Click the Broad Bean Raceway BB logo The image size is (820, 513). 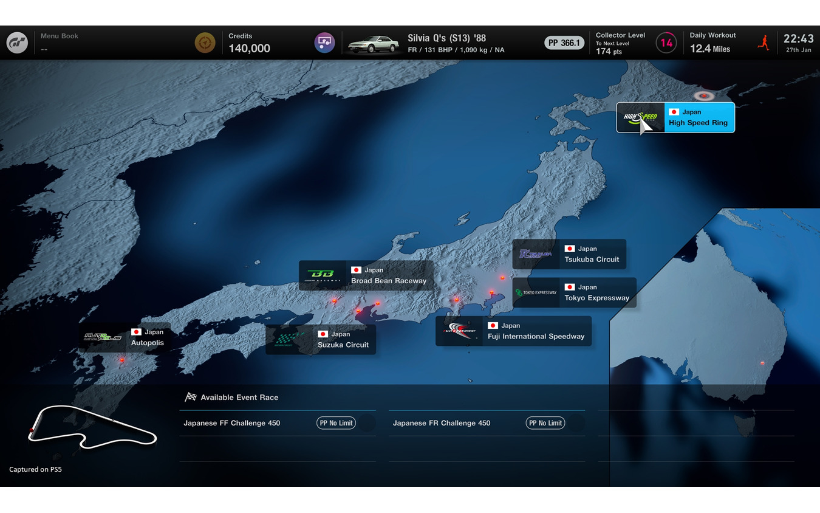(x=323, y=275)
